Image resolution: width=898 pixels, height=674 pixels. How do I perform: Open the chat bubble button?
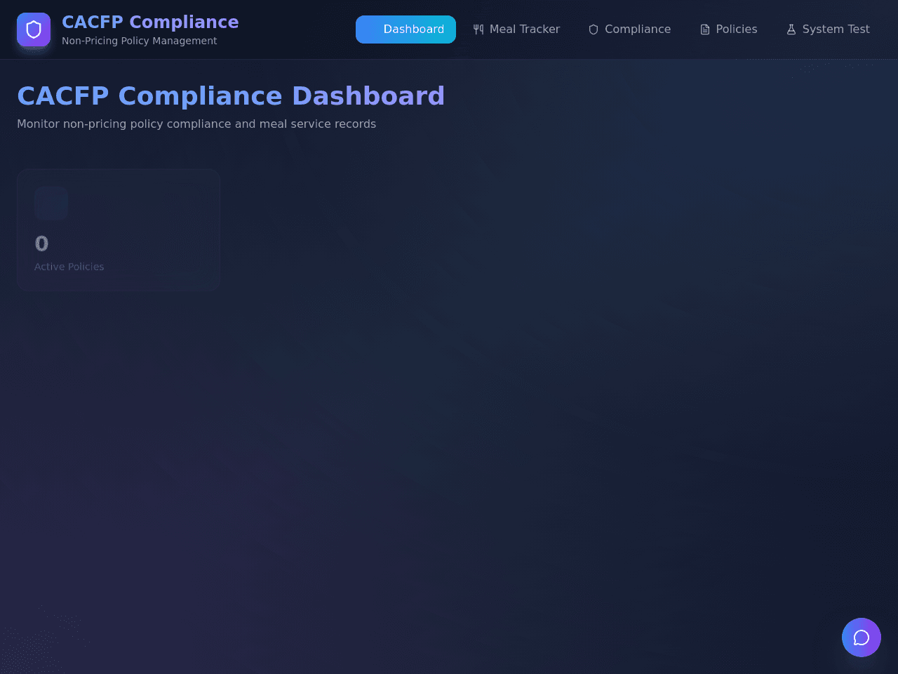click(862, 637)
